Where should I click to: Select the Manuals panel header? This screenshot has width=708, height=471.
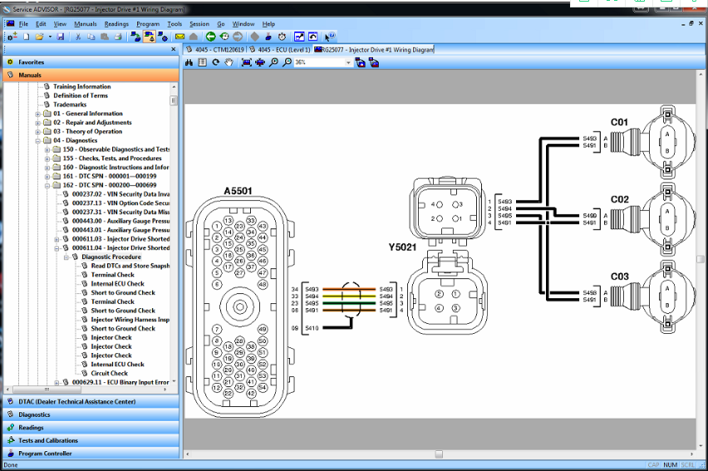click(x=91, y=75)
